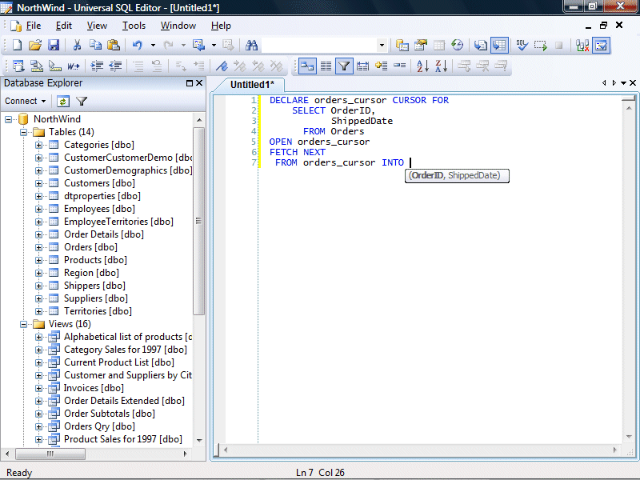Click the blue minus remove-row icon
640x480 pixels.
tap(399, 66)
